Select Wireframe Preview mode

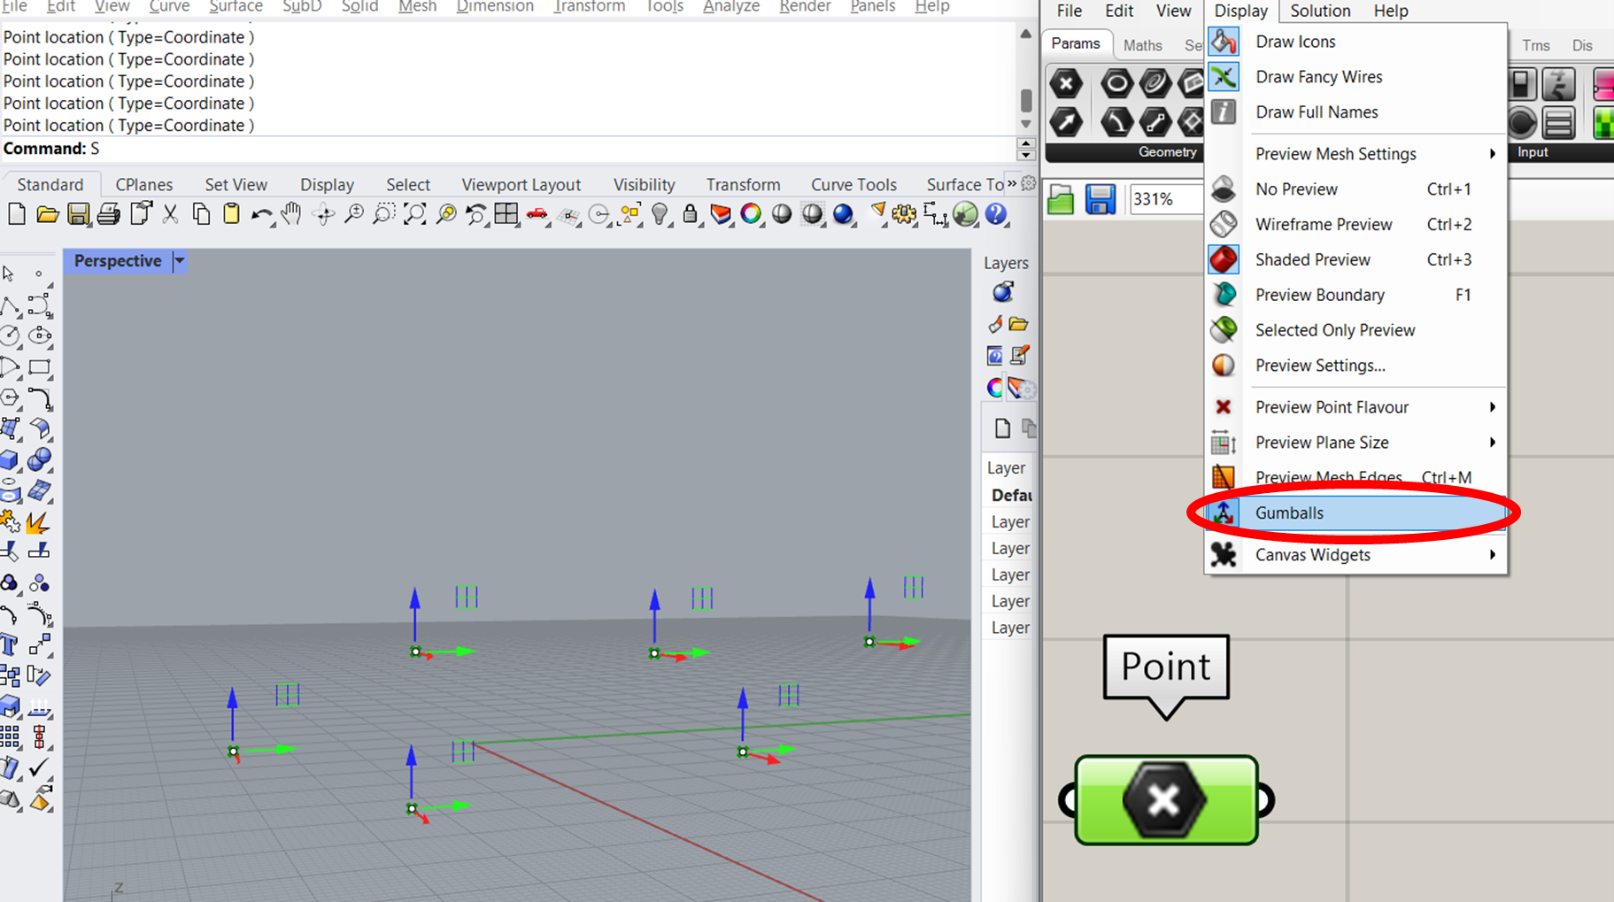point(1355,225)
